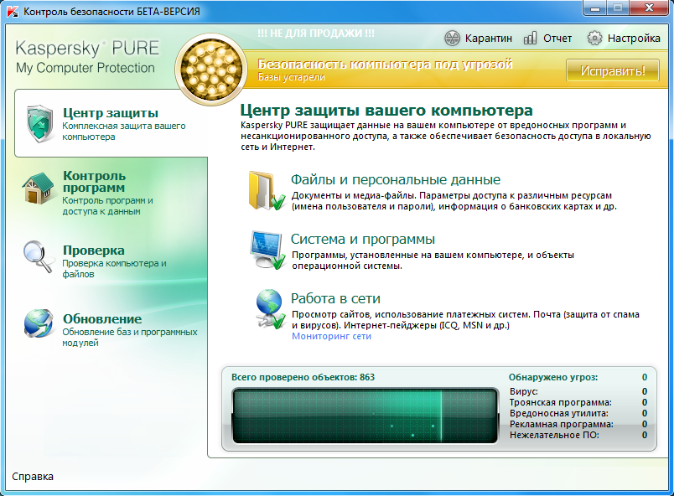Open Мониторинг сети link

tap(331, 336)
